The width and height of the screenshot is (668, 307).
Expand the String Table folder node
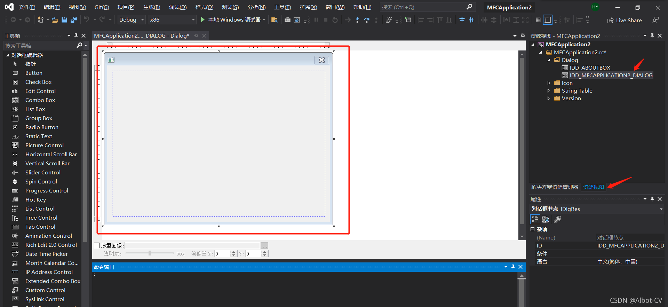click(x=549, y=90)
